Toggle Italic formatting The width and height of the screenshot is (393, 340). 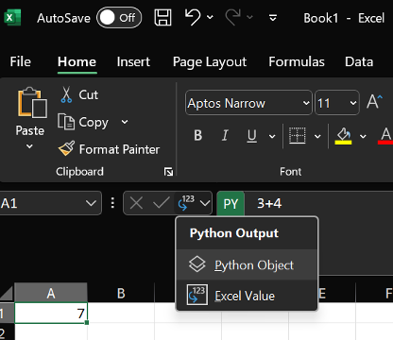225,136
